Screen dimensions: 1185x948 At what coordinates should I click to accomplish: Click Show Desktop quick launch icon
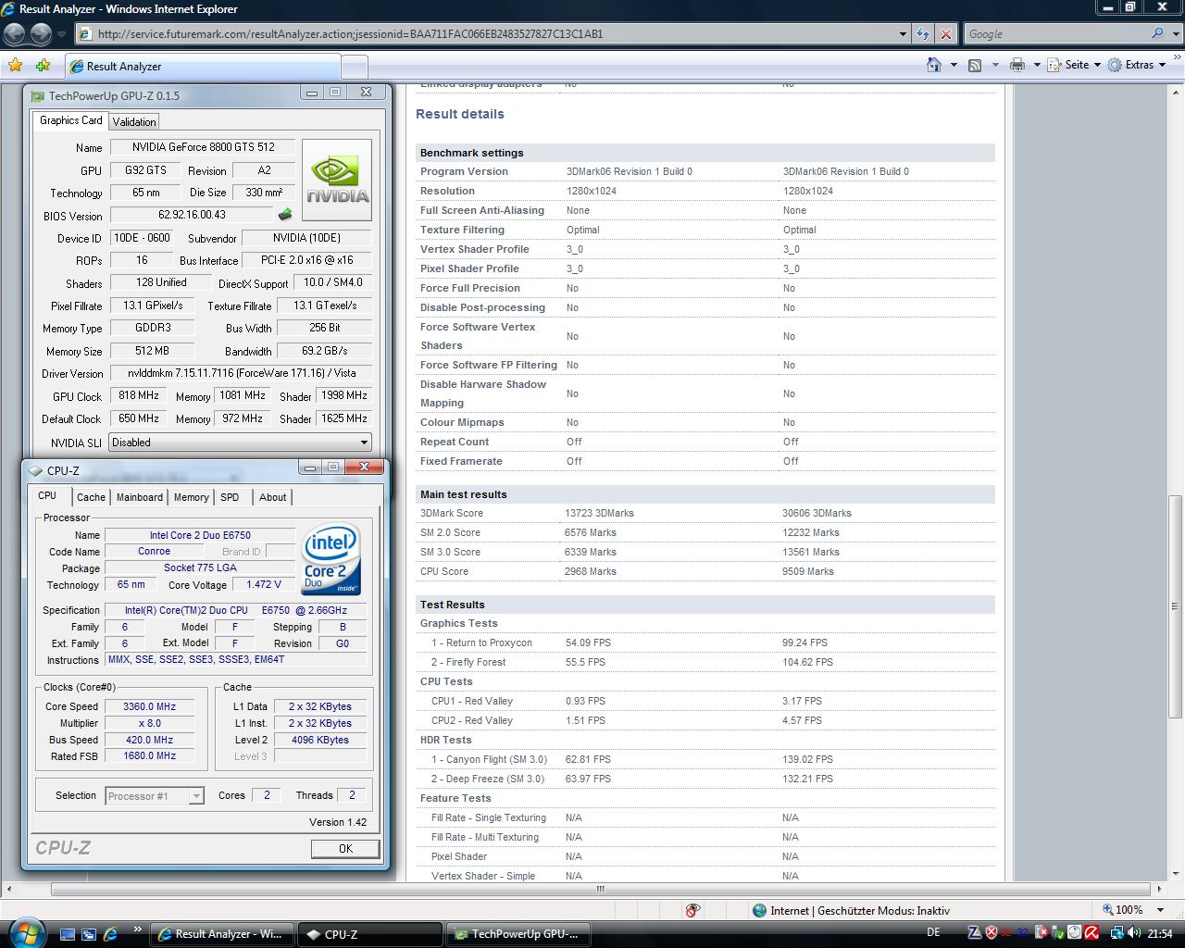[67, 934]
